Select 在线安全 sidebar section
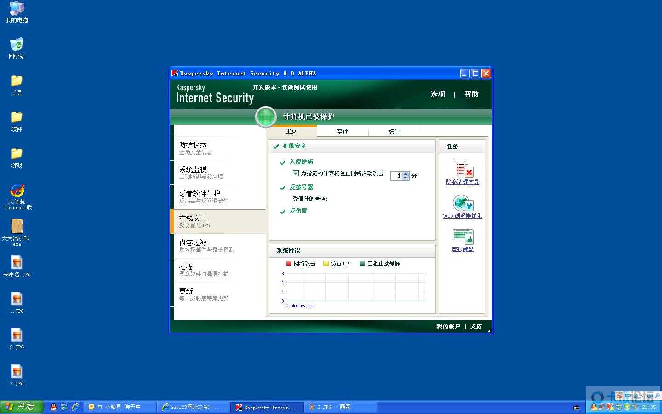The image size is (662, 414). coord(218,221)
